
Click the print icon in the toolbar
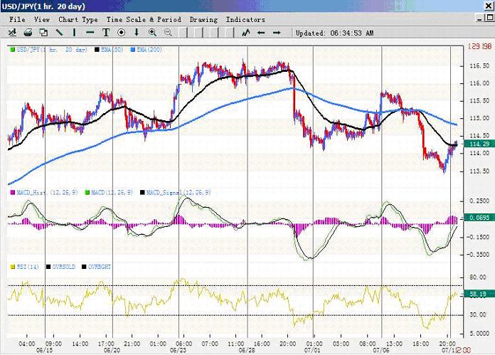pos(28,33)
